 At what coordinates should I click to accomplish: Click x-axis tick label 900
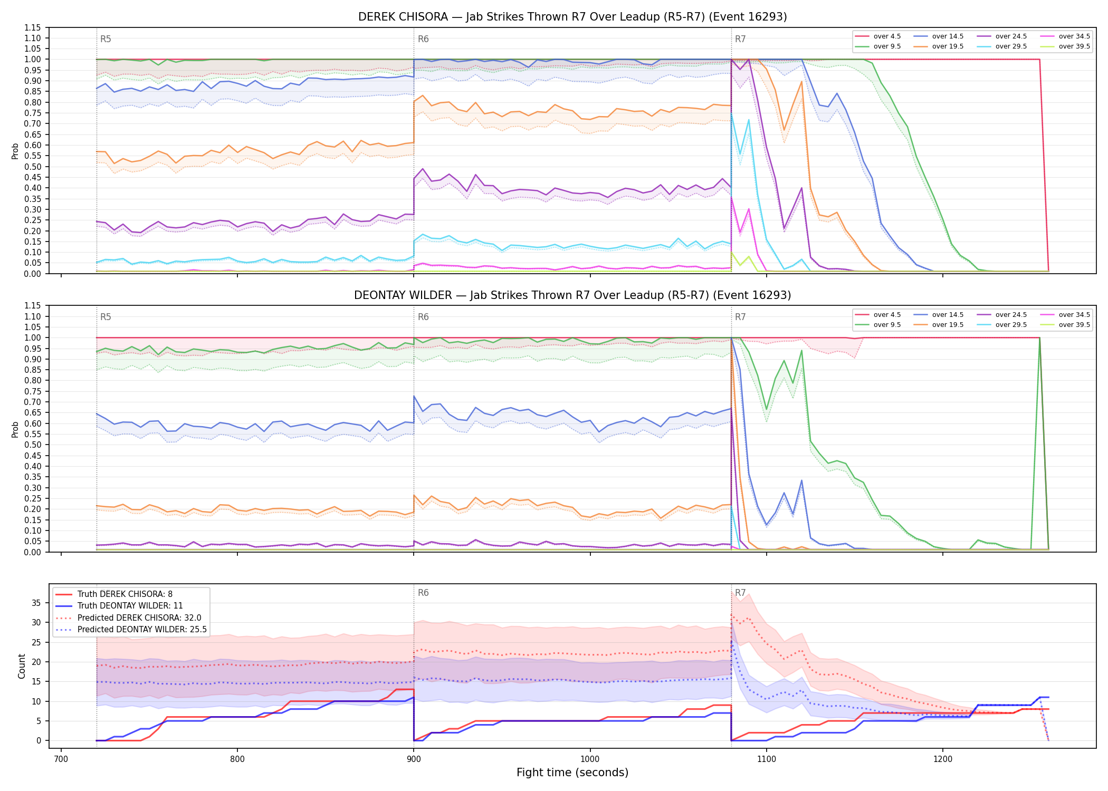click(x=414, y=759)
